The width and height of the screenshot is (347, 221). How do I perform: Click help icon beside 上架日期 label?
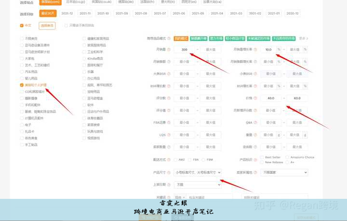tap(169, 184)
